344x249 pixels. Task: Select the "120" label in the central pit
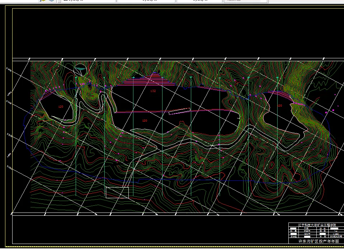[145, 121]
